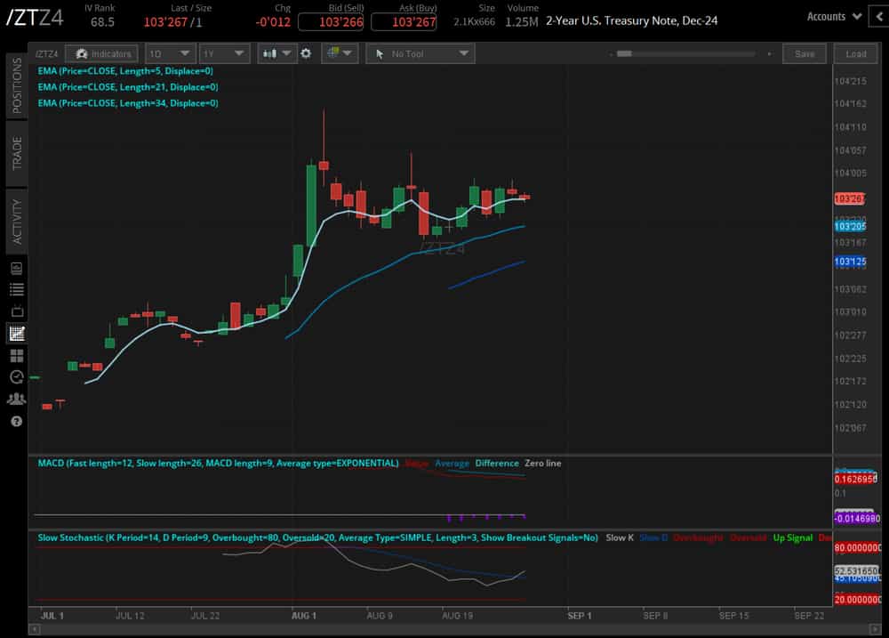This screenshot has width=889, height=638.
Task: Click the zoom slider handle in toolbar
Action: (624, 54)
